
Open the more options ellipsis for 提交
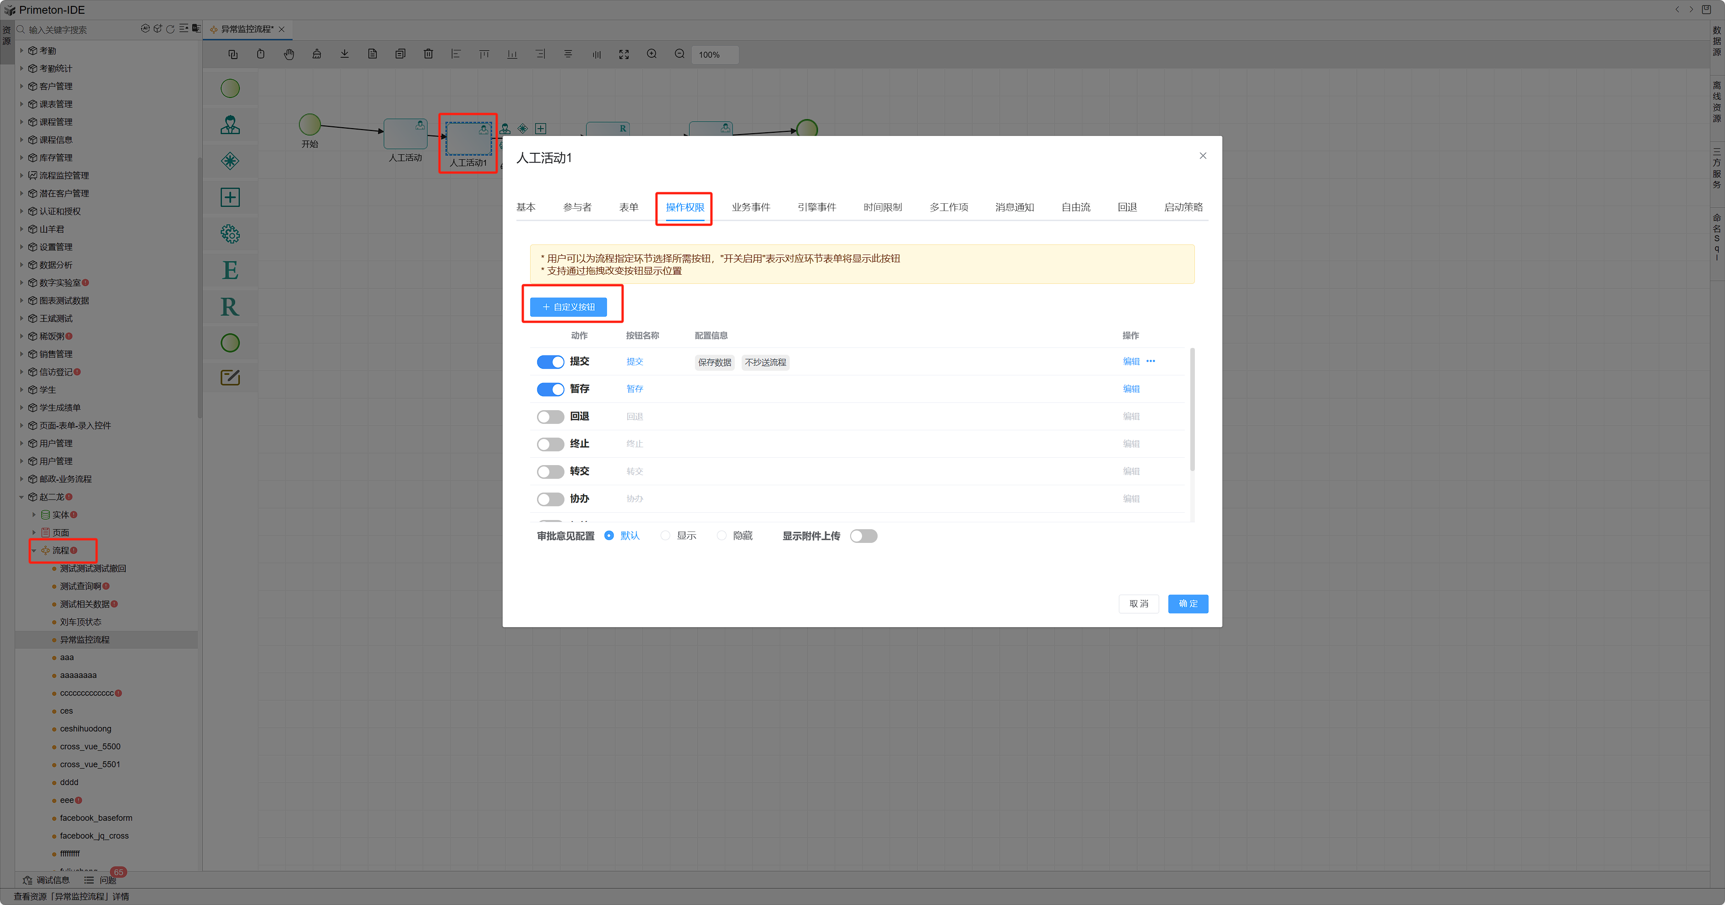(1150, 362)
